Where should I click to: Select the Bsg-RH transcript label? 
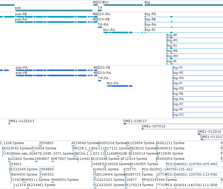click(172, 56)
